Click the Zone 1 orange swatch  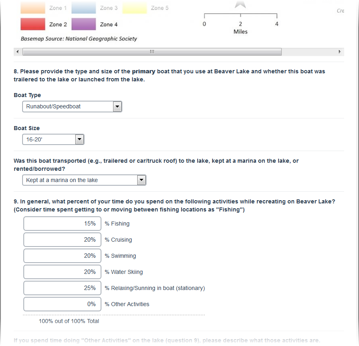[33, 8]
